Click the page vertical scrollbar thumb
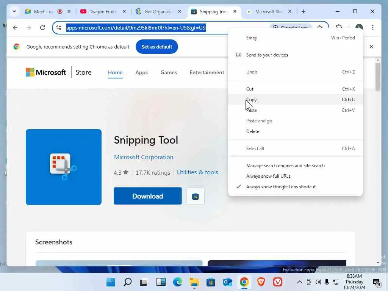 (378, 77)
